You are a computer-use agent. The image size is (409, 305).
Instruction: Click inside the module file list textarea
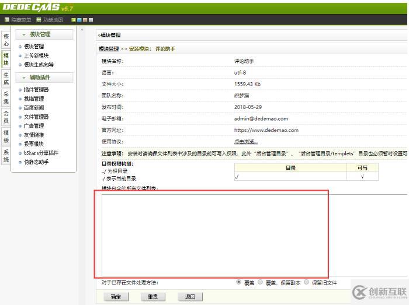click(254, 235)
